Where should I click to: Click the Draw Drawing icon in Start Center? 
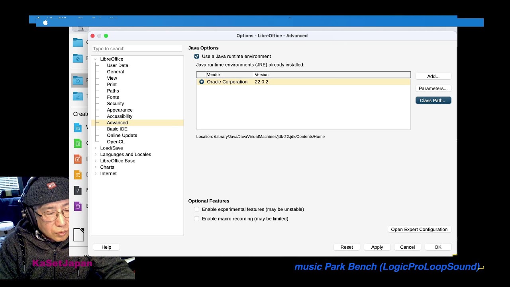[x=78, y=175]
